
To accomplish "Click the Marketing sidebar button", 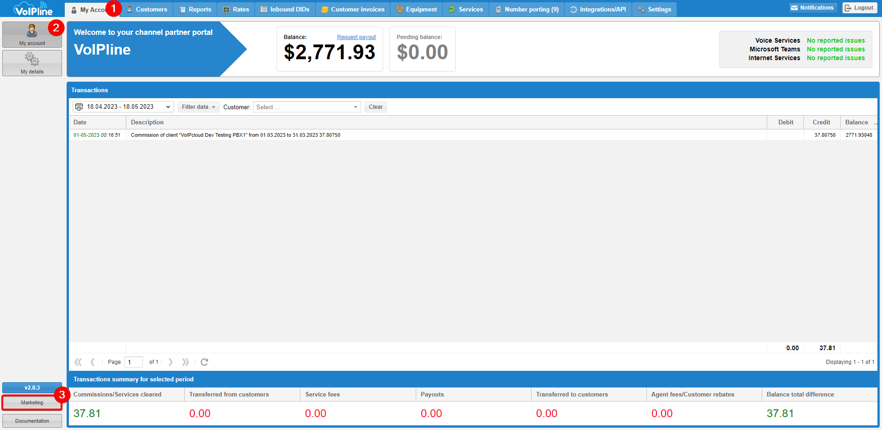I will click(x=32, y=402).
